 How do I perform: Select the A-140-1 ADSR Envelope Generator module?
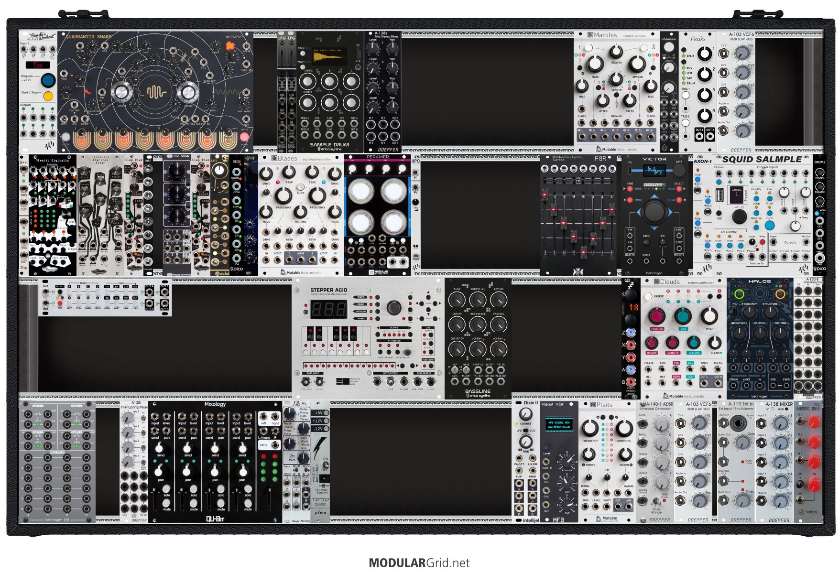[655, 462]
